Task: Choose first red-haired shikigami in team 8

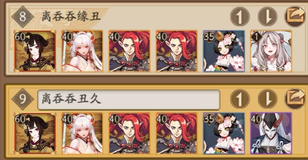Action: 130,51
